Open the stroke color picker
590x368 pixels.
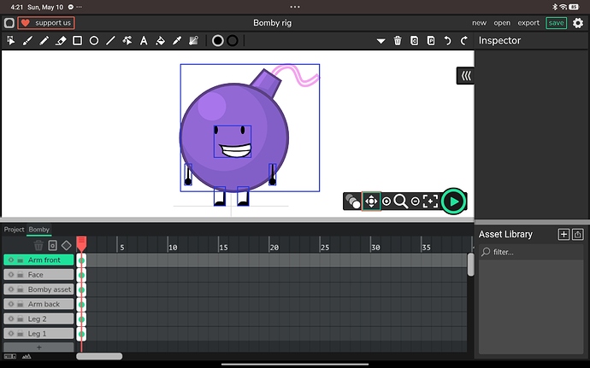(233, 41)
